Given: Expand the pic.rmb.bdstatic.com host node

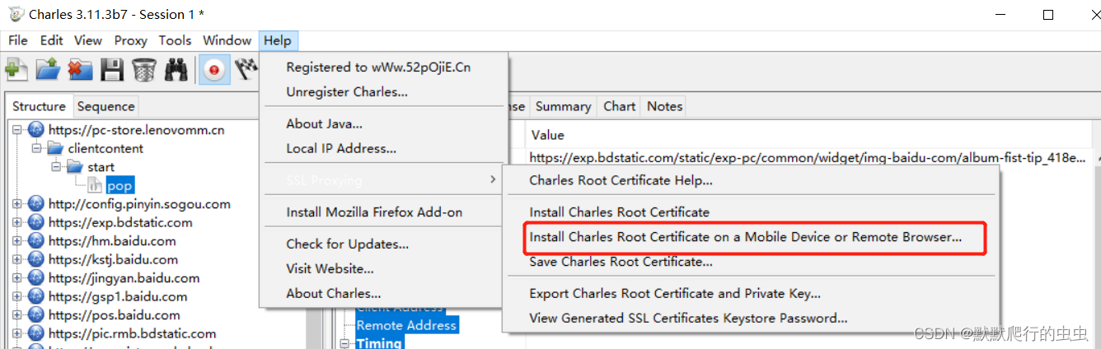Looking at the screenshot, I should click(x=18, y=333).
